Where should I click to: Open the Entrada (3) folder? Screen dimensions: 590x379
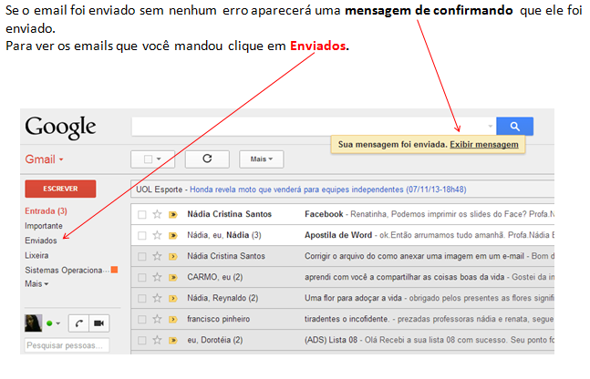coord(46,211)
